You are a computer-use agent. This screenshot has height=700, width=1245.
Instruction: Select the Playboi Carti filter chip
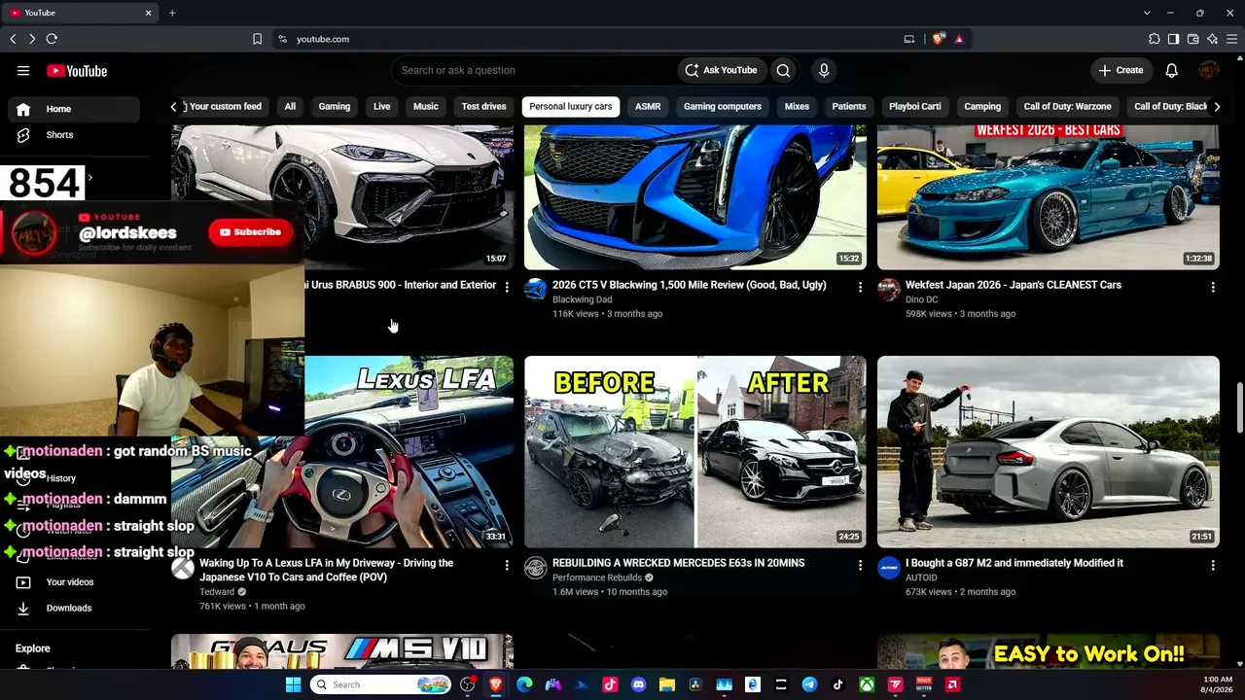[915, 106]
